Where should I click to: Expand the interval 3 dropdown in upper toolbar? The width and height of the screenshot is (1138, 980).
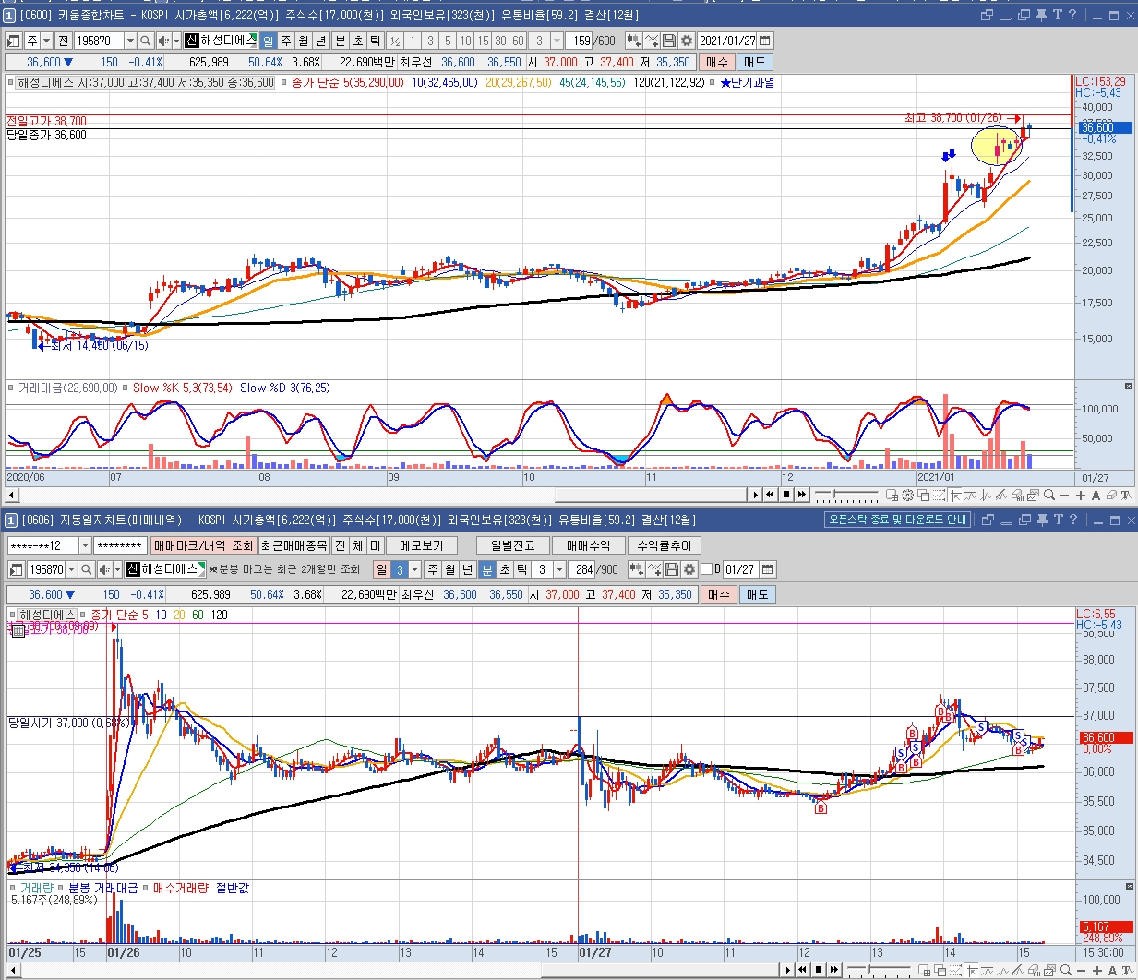pos(557,41)
